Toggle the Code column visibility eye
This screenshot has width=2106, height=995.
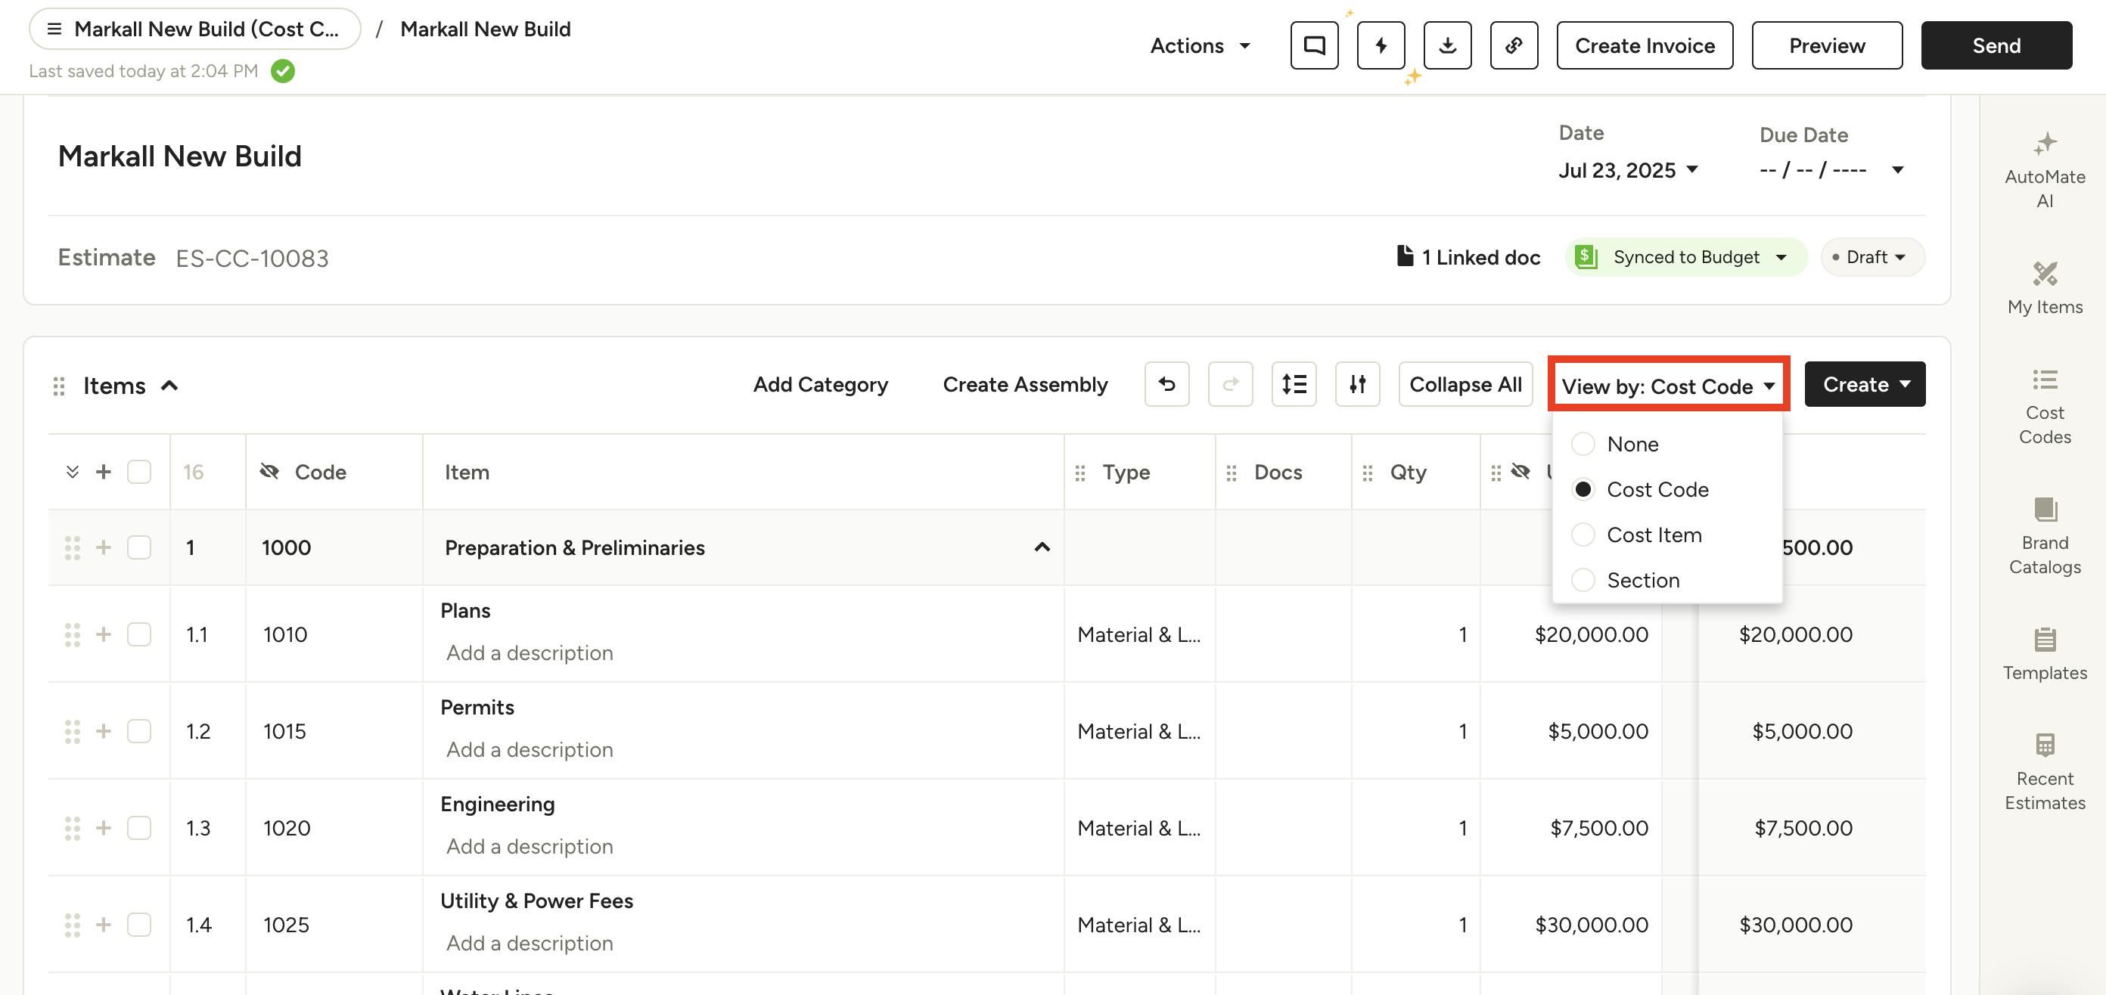(269, 471)
